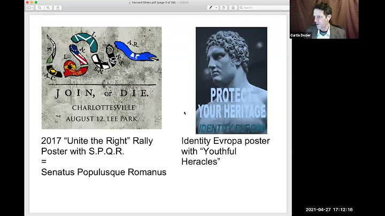Click the search magnifier icon
Image resolution: width=385 pixels, height=216 pixels.
[x=241, y=8]
